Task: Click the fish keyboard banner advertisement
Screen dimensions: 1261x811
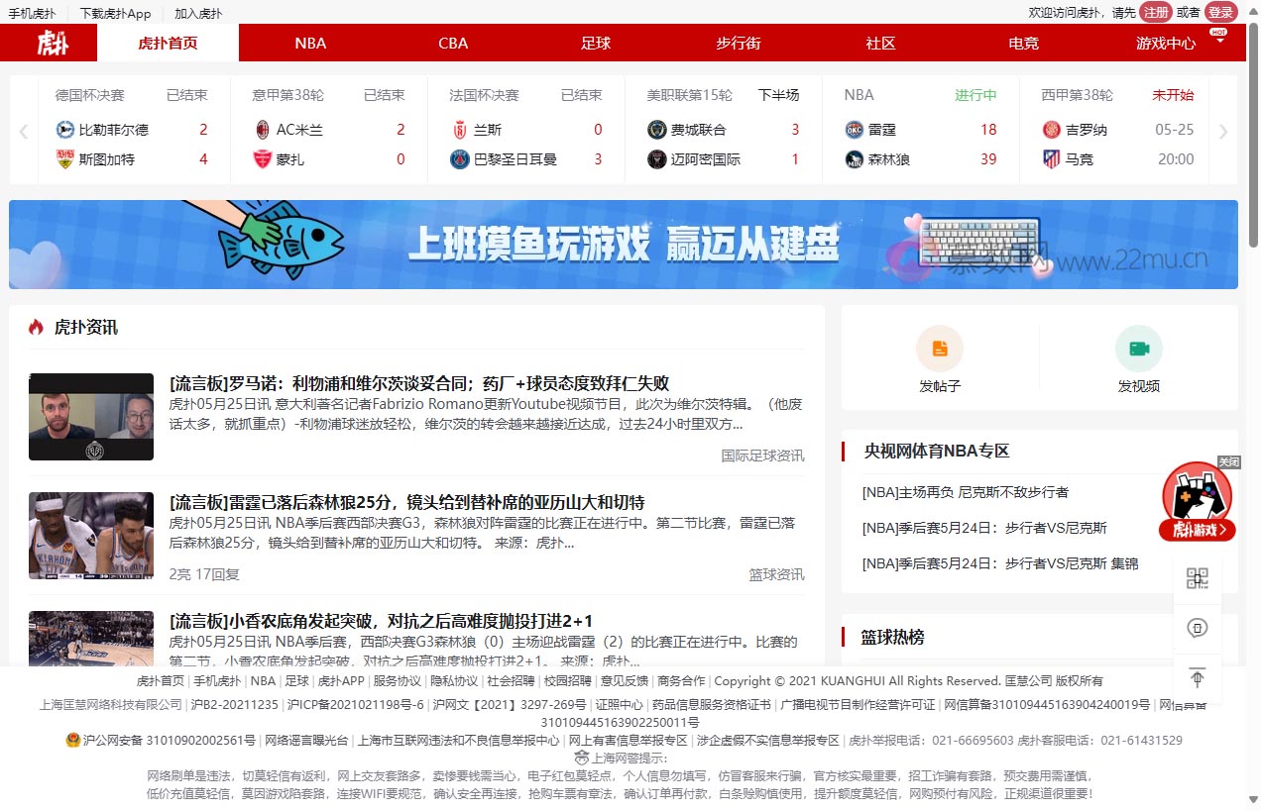Action: 623,245
